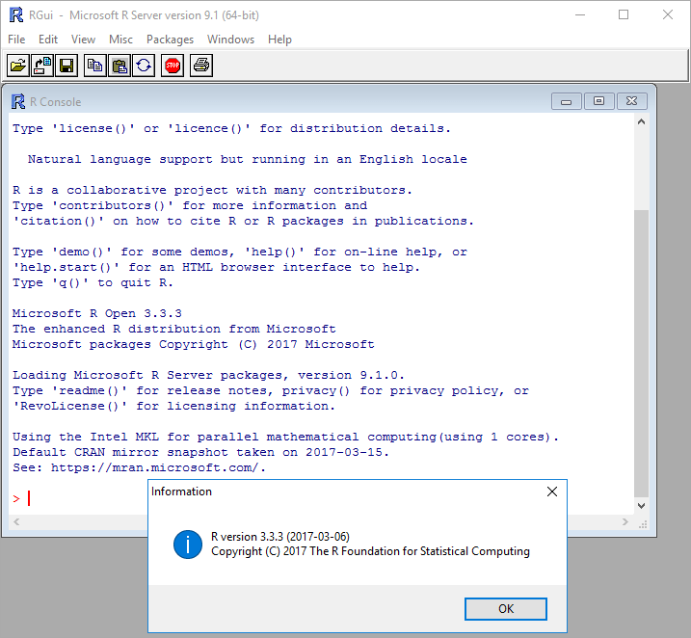Confirm the Information dialog with OK
This screenshot has width=691, height=638.
[x=506, y=609]
